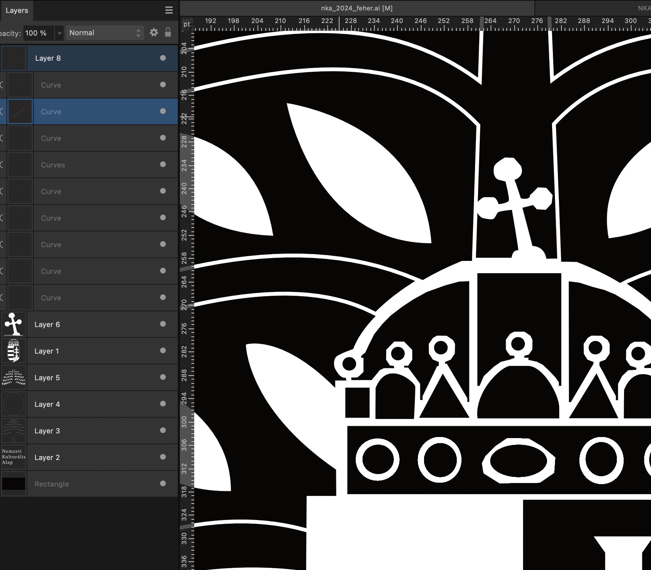Select the Curve row just below Curves
This screenshot has height=570, width=651.
89,191
